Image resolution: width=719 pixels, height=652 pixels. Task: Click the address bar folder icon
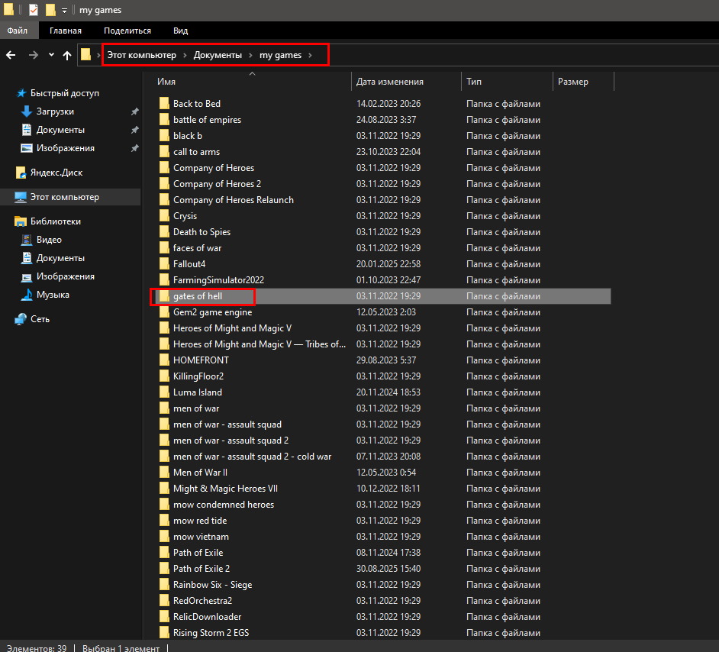pos(85,54)
